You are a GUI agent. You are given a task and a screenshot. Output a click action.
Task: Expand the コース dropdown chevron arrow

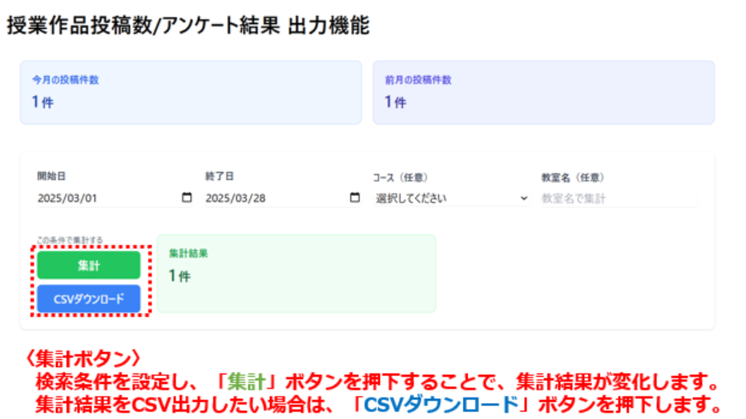click(524, 198)
